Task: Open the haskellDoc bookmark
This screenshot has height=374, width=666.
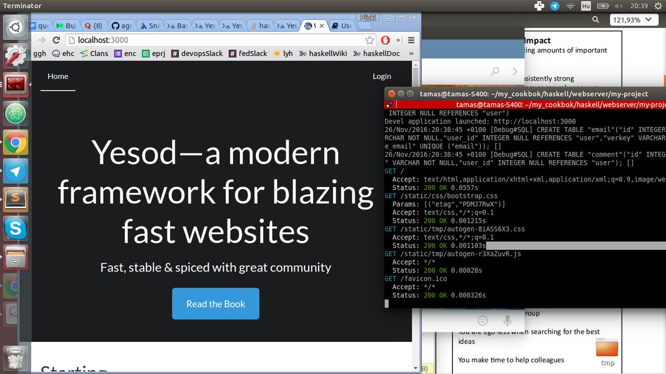Action: pos(376,54)
